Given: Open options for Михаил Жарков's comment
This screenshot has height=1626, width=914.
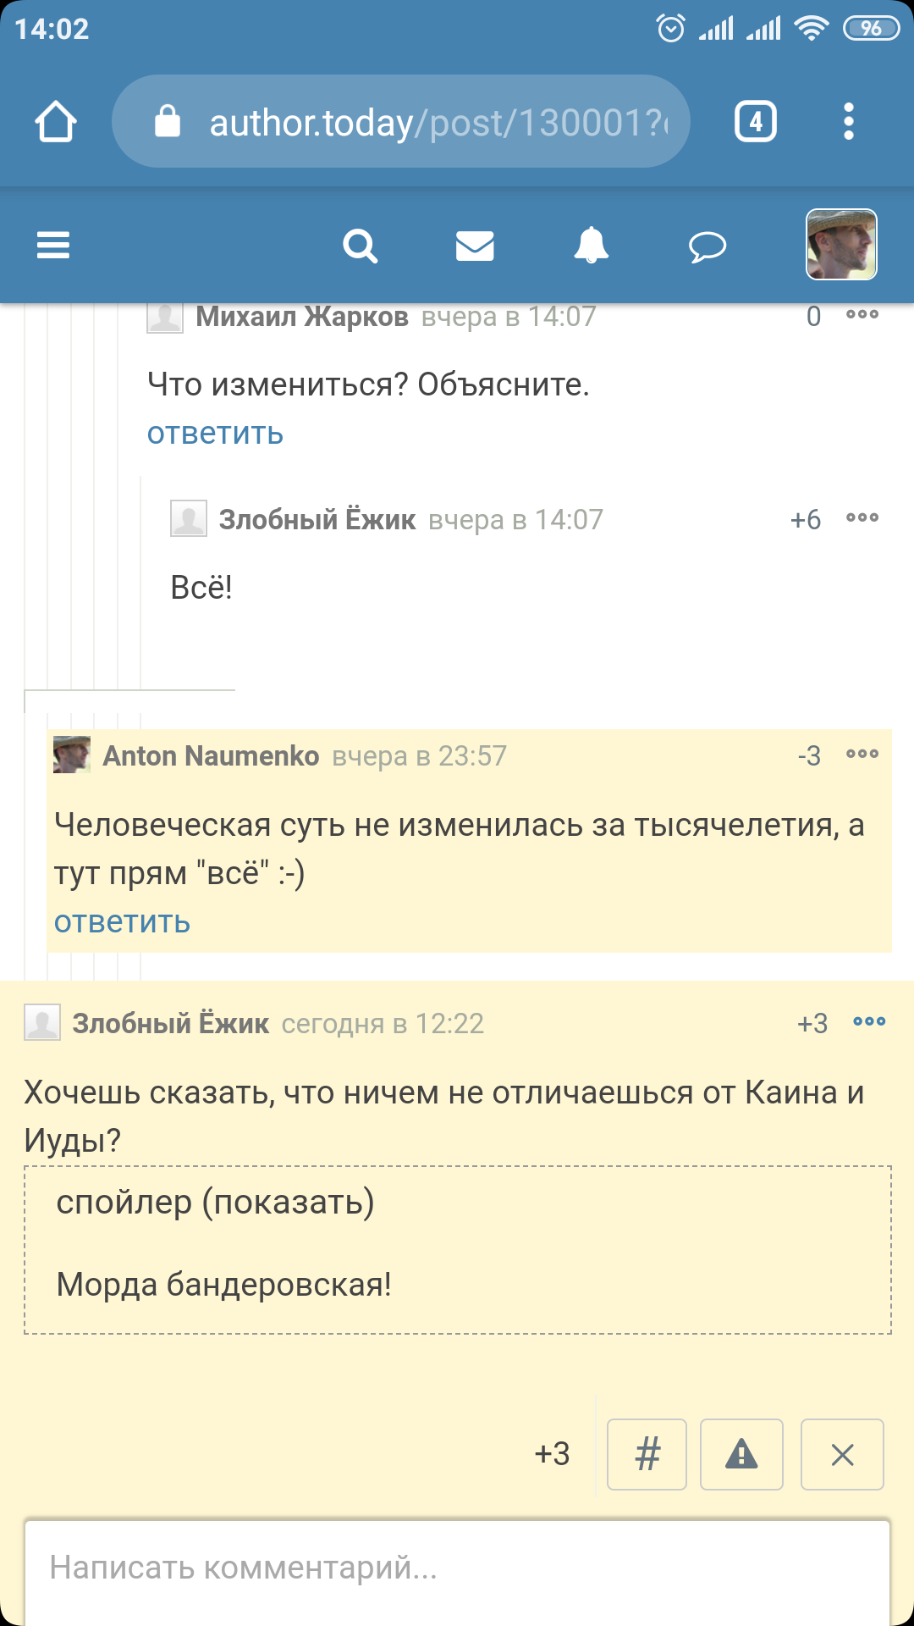Looking at the screenshot, I should tap(862, 315).
